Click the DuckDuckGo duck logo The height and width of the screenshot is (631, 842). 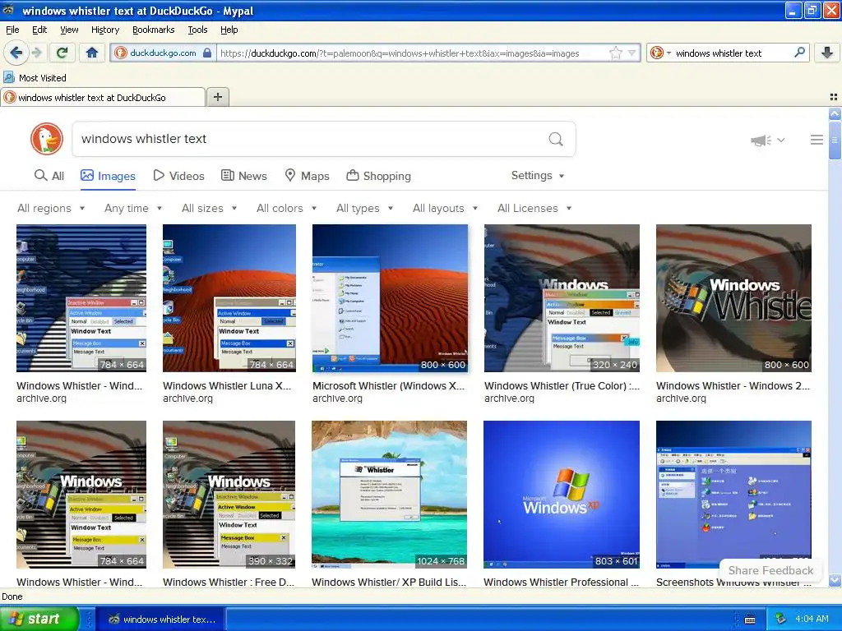(x=47, y=139)
